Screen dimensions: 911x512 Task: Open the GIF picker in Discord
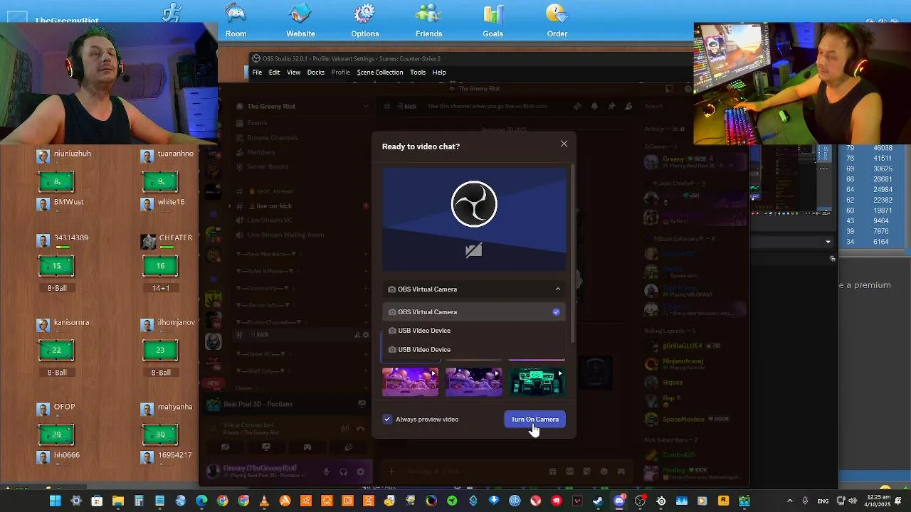pos(569,471)
